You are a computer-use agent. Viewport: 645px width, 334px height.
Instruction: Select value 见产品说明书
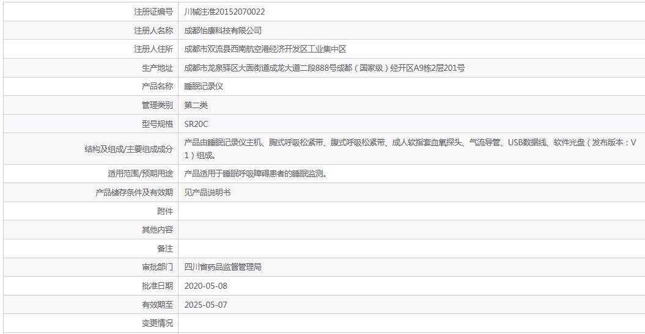(207, 193)
